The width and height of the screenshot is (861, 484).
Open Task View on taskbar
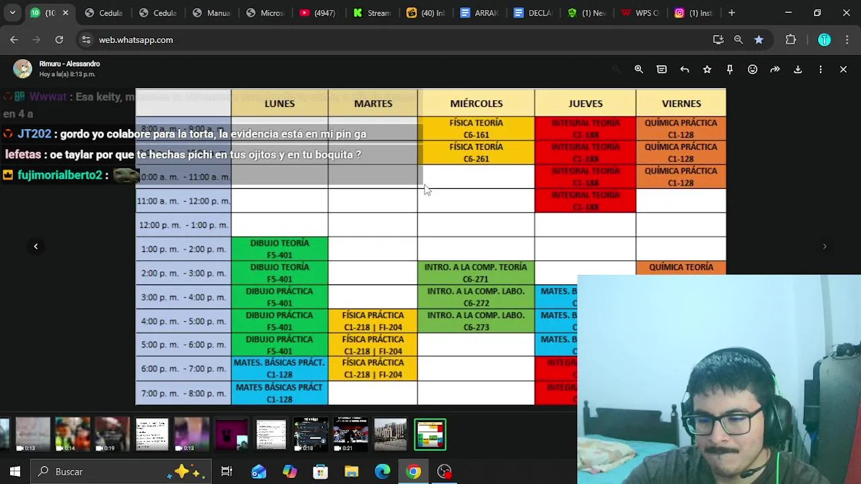[x=227, y=472]
